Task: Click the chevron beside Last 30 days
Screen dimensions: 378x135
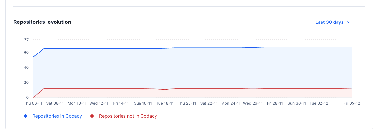Action: (x=349, y=22)
